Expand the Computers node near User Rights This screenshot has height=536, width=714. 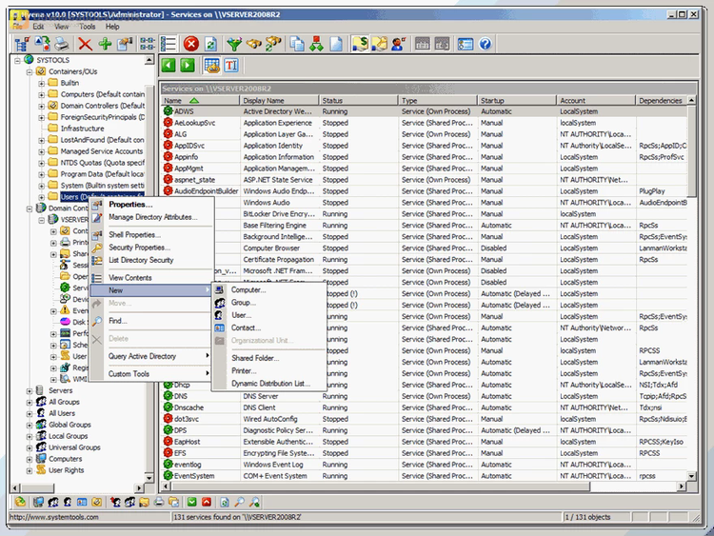pos(30,459)
